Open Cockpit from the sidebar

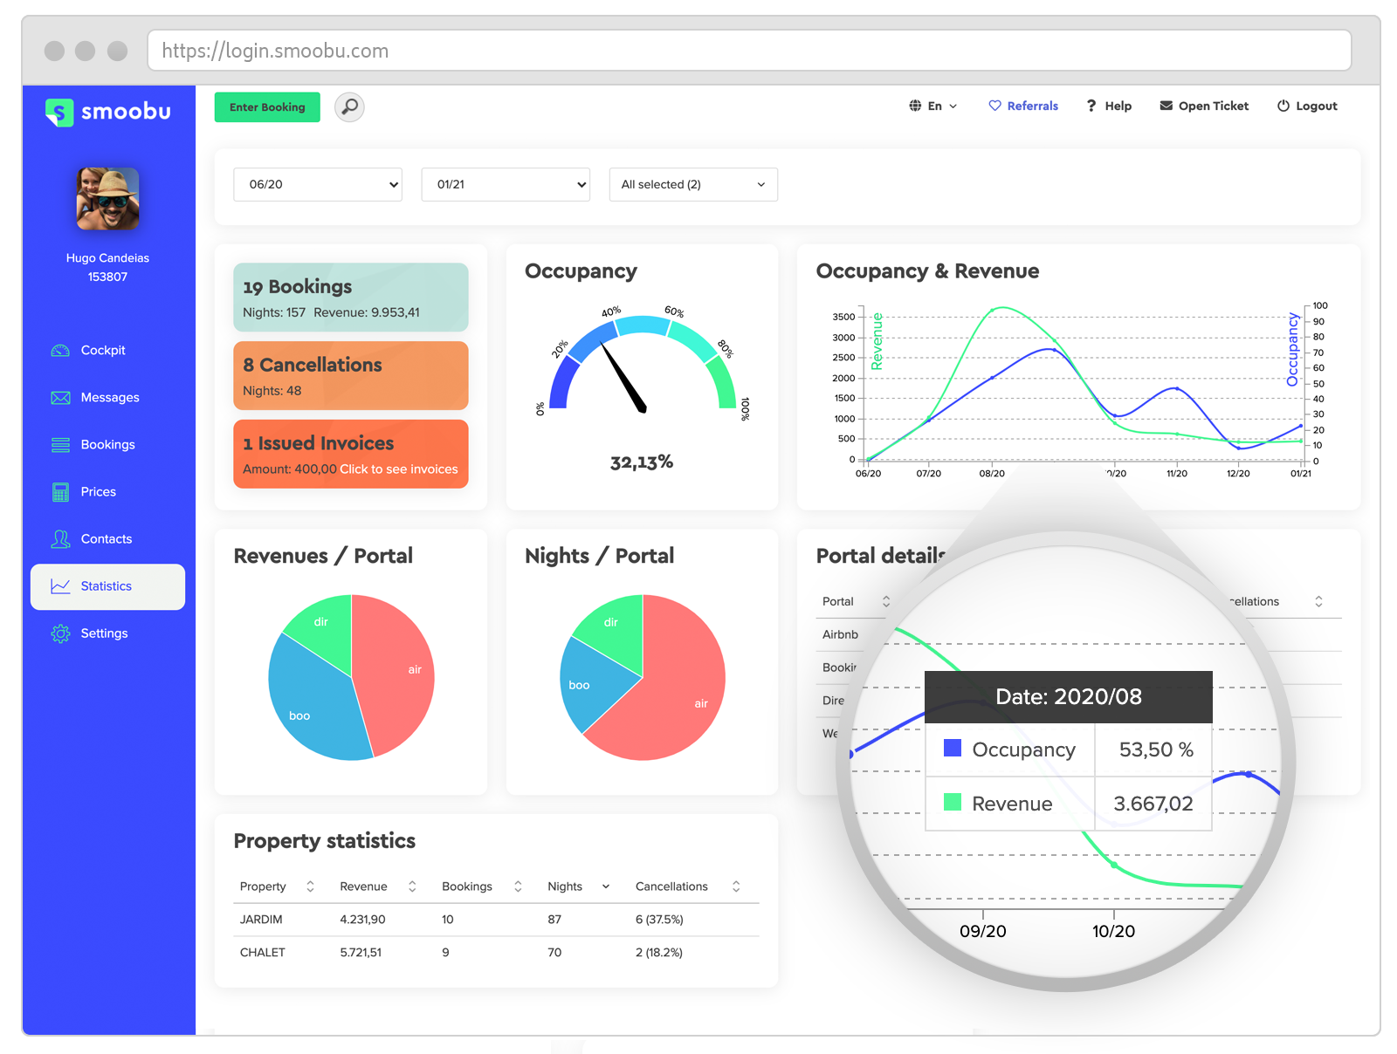point(103,350)
